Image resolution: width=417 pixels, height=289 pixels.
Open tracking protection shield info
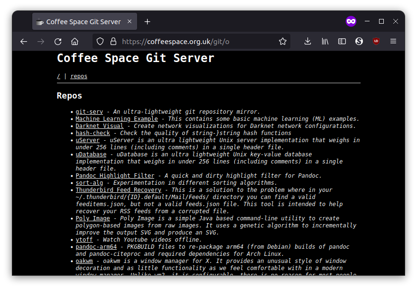tap(100, 41)
